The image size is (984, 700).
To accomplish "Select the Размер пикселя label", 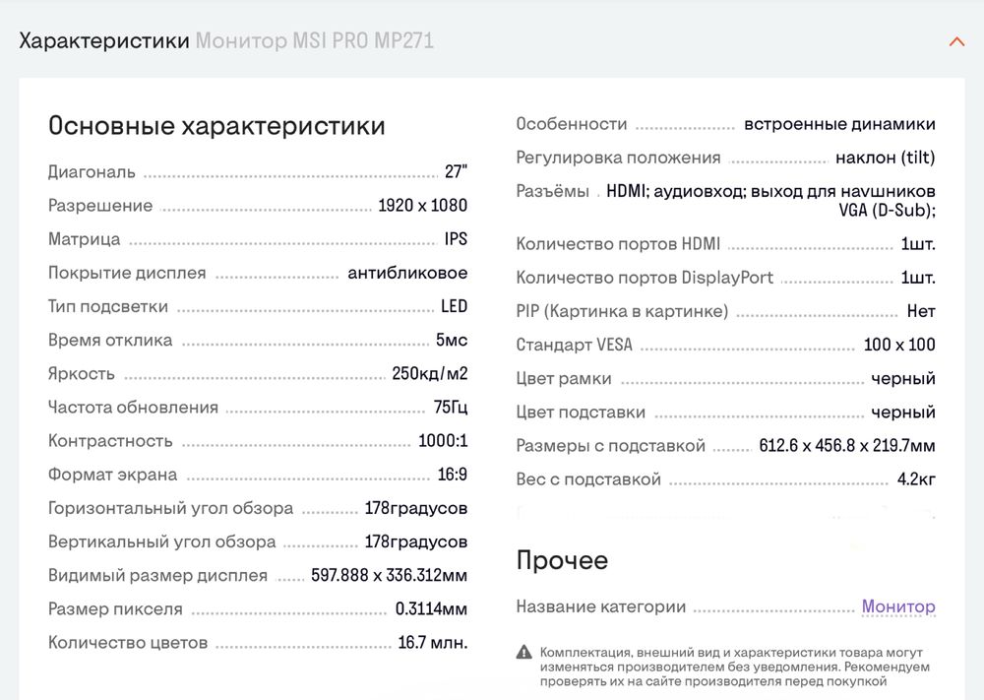I will click(115, 609).
